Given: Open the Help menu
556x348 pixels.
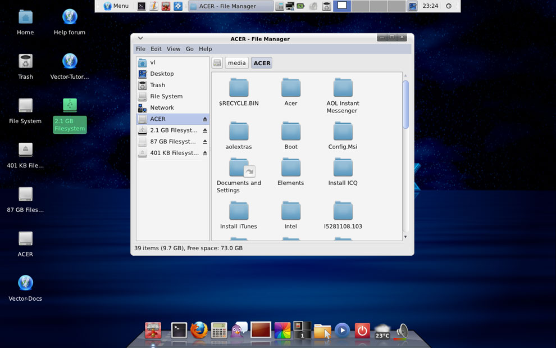Looking at the screenshot, I should point(206,49).
